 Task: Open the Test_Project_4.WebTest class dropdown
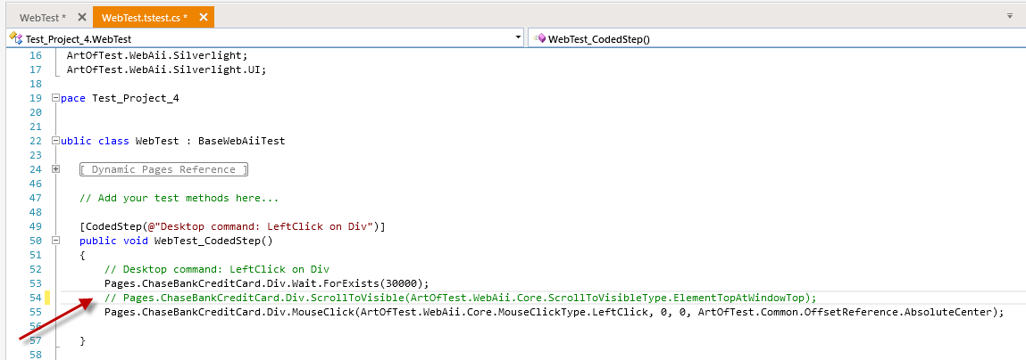point(519,38)
